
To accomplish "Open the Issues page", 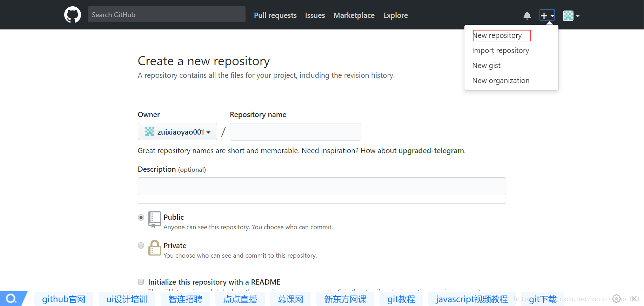I will 315,15.
